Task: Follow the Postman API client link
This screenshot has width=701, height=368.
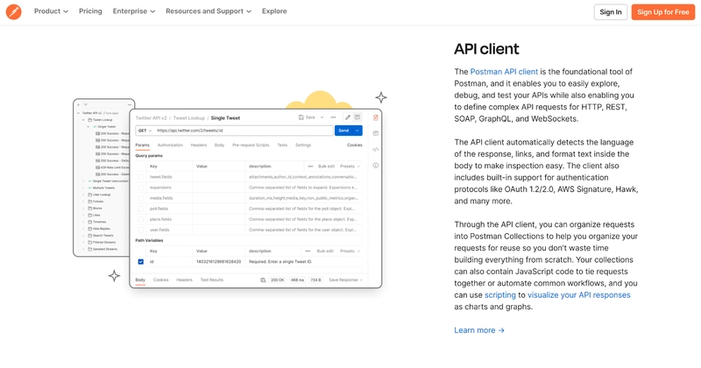Action: [504, 72]
